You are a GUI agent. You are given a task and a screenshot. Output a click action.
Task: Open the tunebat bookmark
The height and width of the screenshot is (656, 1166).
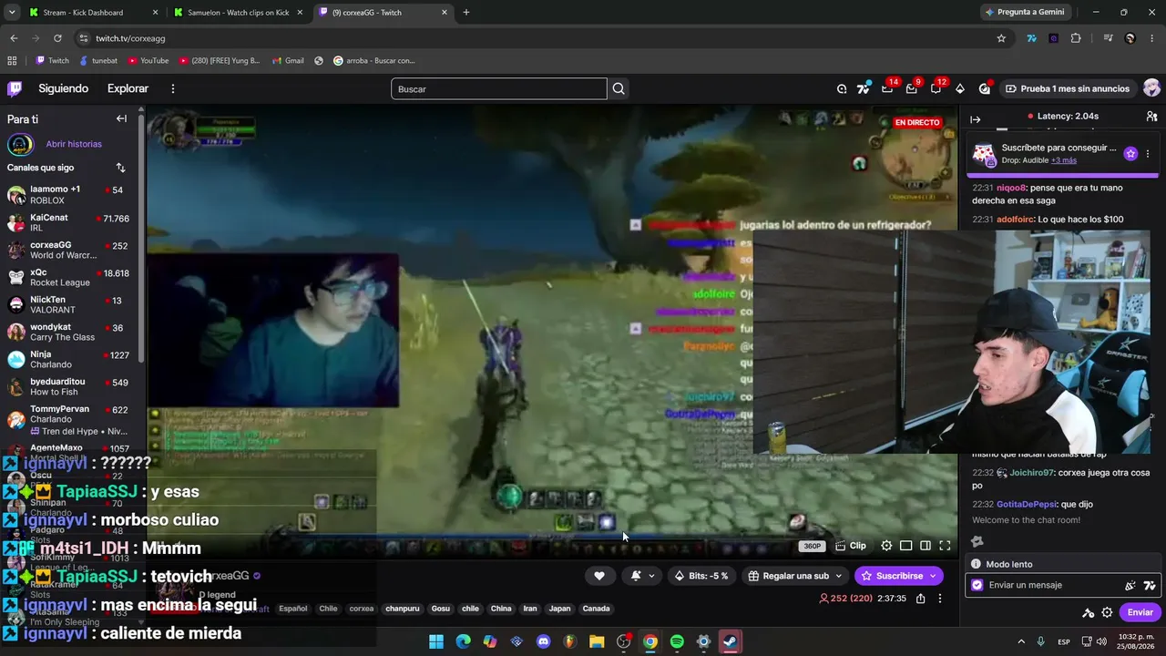coord(98,61)
